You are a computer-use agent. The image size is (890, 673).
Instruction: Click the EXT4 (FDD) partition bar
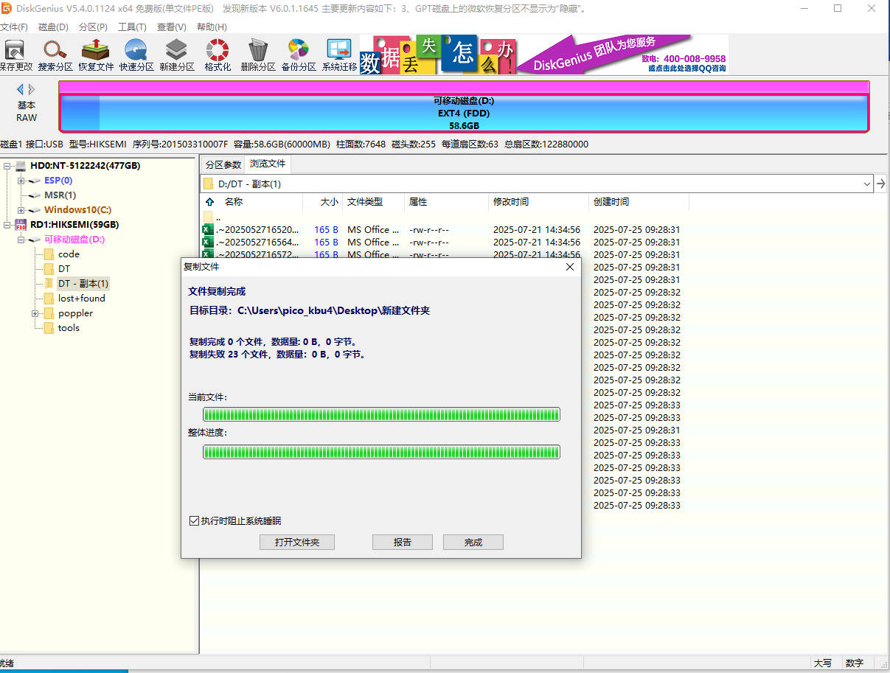464,114
